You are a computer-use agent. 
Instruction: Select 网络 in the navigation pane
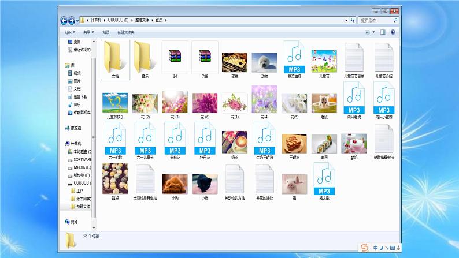click(x=72, y=222)
